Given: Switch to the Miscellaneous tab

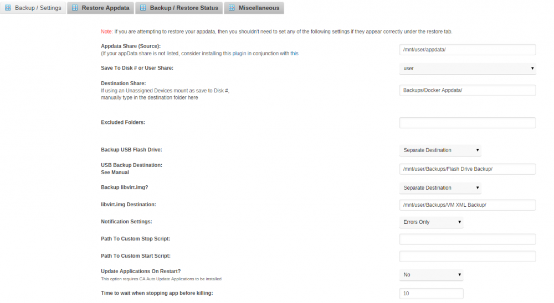Looking at the screenshot, I should pyautogui.click(x=254, y=8).
